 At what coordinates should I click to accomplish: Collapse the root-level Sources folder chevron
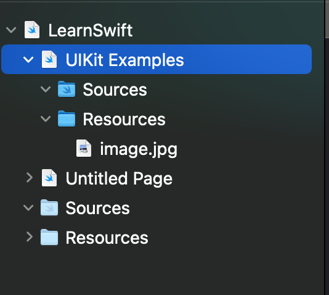pyautogui.click(x=28, y=208)
